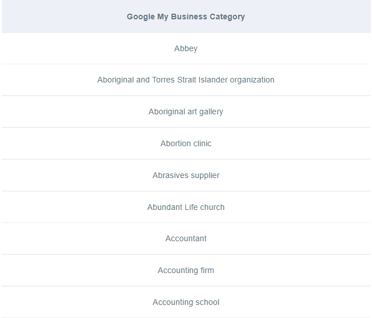372x318 pixels.
Task: Select the Accounting school row
Action: 186,302
